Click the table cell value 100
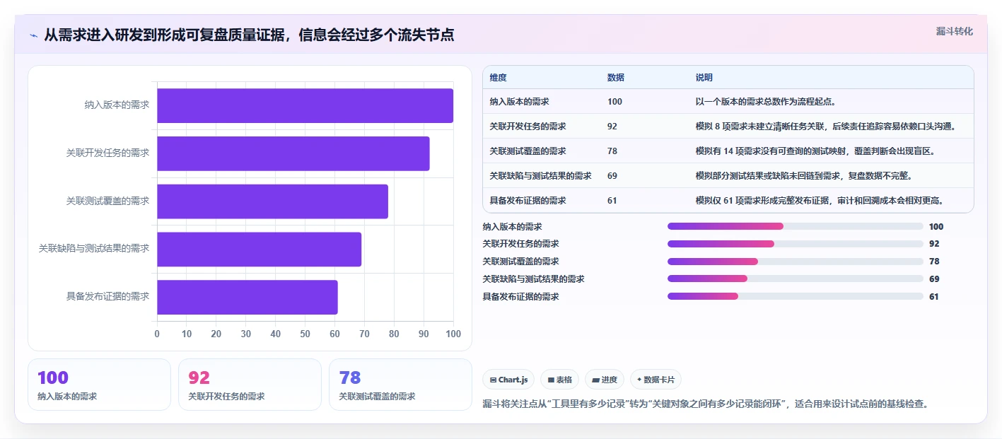Image resolution: width=1002 pixels, height=439 pixels. pyautogui.click(x=614, y=102)
